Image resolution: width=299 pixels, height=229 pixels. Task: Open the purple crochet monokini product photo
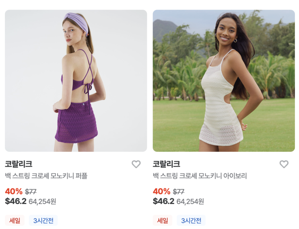coord(76,81)
